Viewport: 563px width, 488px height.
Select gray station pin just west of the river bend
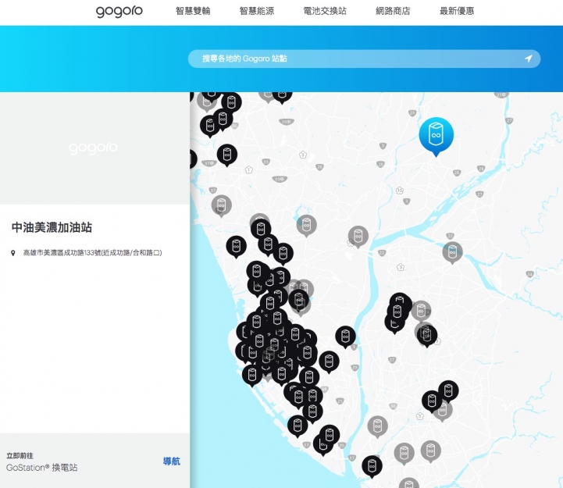click(358, 237)
